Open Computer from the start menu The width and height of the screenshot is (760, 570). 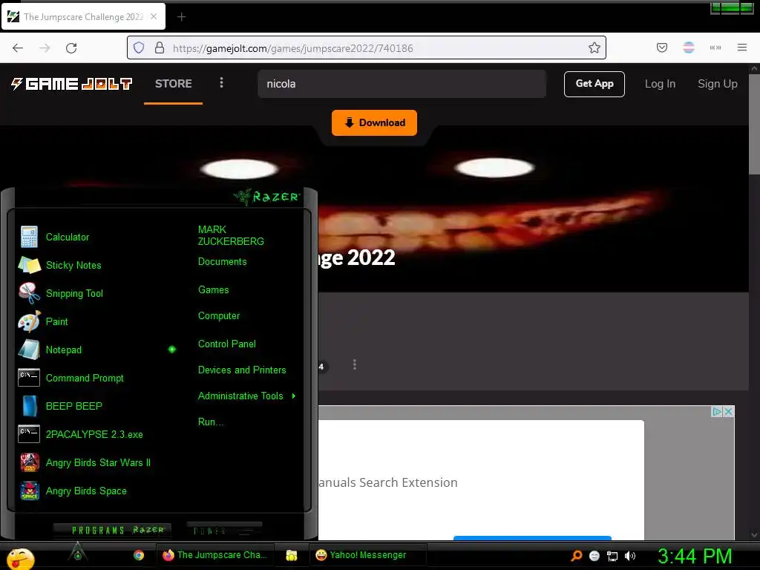pyautogui.click(x=219, y=316)
